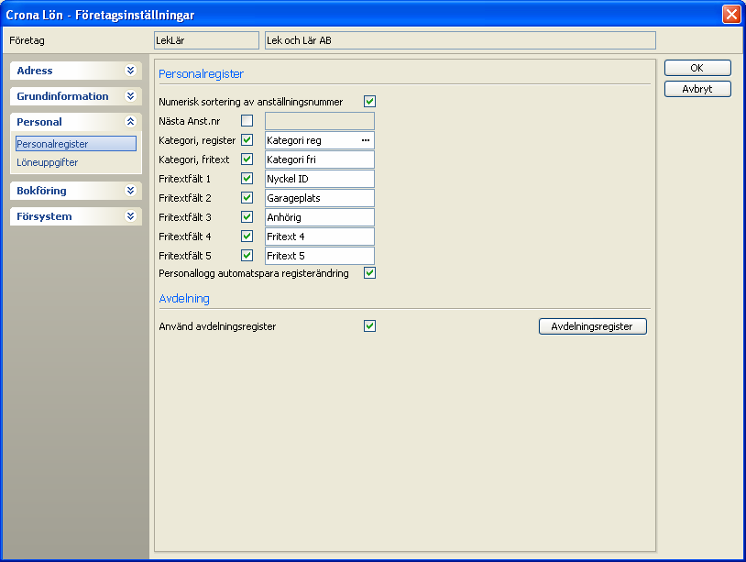Screen dimensions: 746x562
Task: Click the Lek och Lär AB field
Action: click(x=460, y=40)
